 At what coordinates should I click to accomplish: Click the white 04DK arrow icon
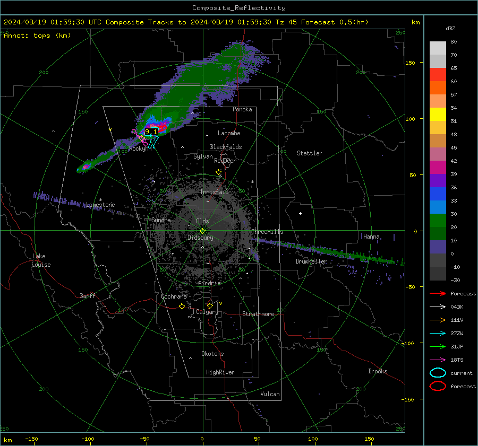[x=438, y=307]
